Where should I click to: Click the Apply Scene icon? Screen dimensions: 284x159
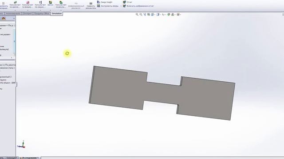tap(173, 15)
